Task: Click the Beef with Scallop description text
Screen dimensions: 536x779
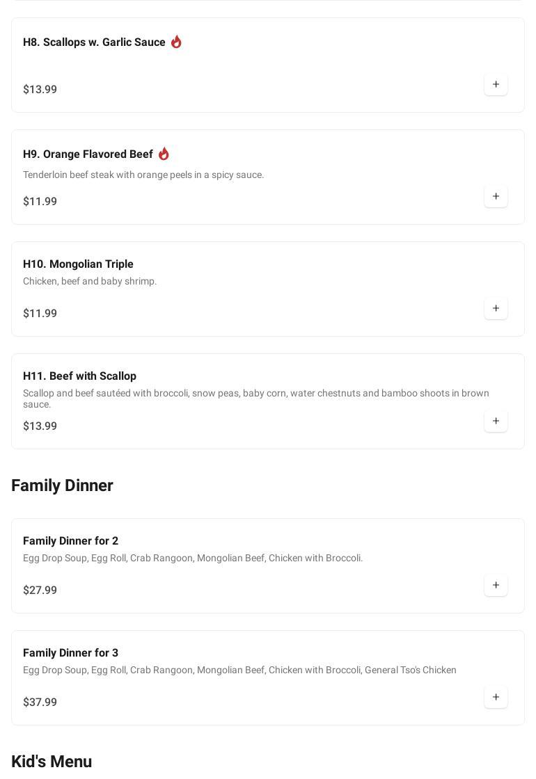Action: point(255,399)
